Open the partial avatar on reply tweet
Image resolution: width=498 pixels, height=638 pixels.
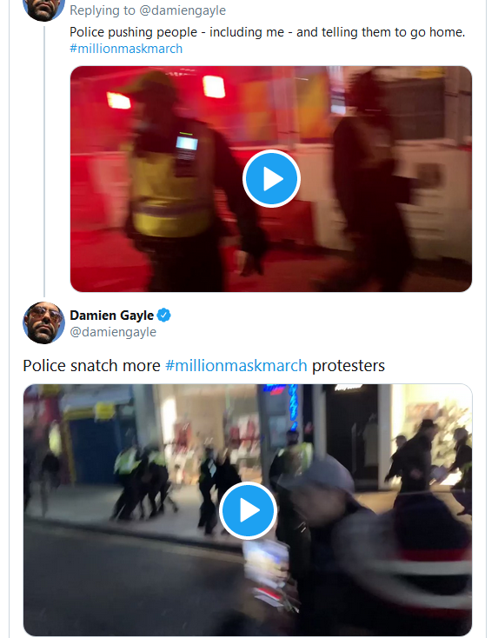click(x=43, y=10)
